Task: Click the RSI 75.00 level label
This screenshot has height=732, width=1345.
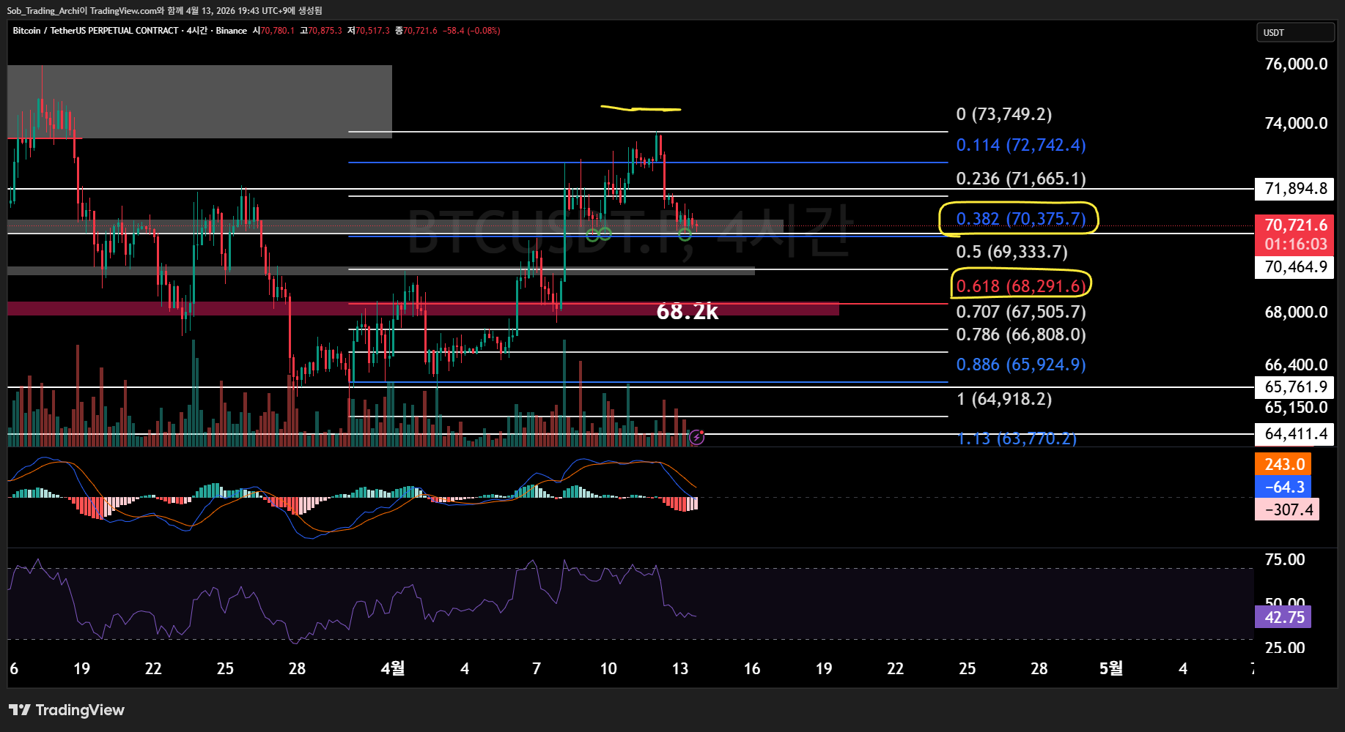Action: [1285, 560]
